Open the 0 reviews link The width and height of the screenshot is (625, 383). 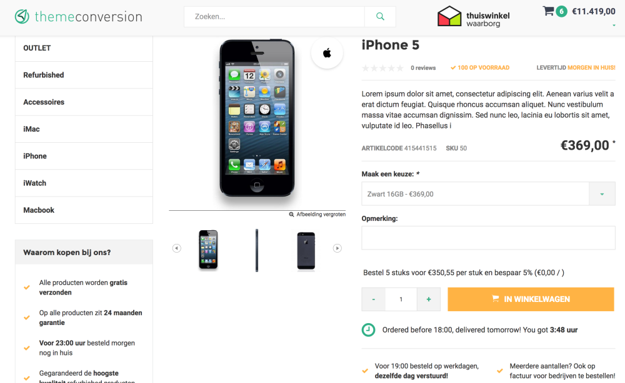tap(423, 68)
